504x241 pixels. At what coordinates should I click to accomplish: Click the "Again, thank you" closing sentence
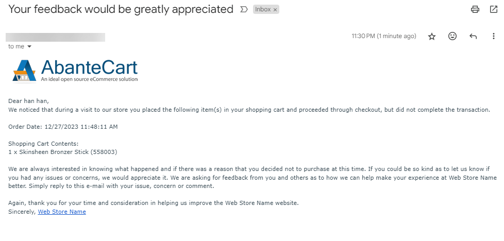tap(154, 203)
